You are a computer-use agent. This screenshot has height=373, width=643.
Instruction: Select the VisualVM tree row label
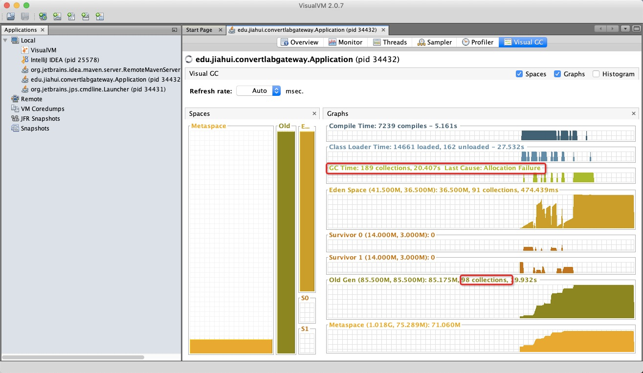(x=44, y=50)
